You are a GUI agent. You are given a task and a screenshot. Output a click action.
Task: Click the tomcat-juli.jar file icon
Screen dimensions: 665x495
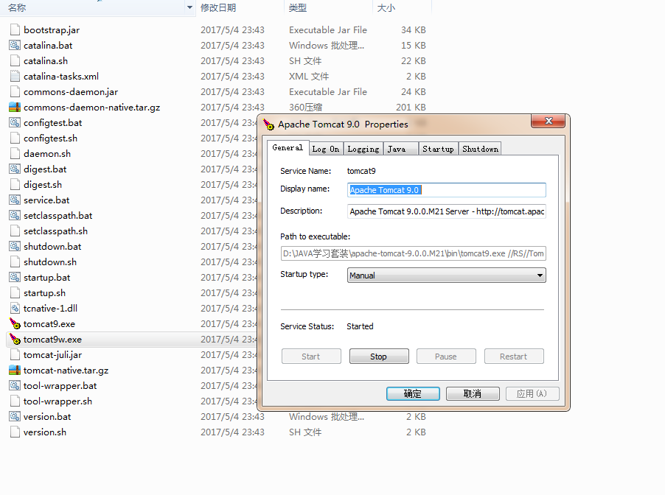15,355
